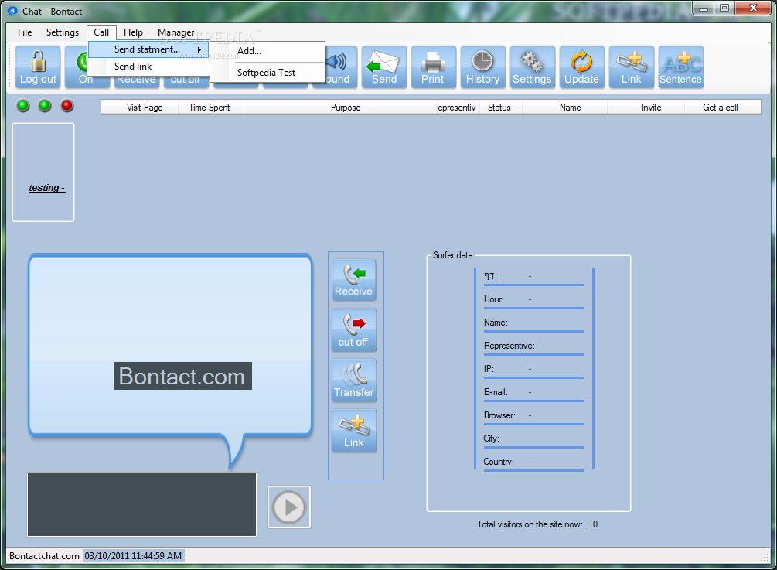This screenshot has height=570, width=777.
Task: Click the Link icon in top toolbar
Action: pos(632,67)
